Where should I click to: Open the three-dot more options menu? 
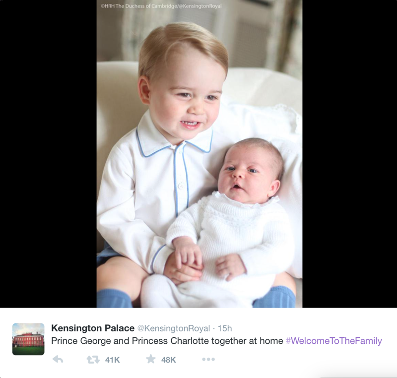pyautogui.click(x=208, y=359)
